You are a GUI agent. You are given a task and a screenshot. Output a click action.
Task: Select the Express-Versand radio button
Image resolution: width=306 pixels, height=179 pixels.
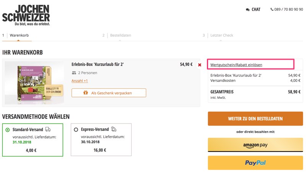(76, 130)
